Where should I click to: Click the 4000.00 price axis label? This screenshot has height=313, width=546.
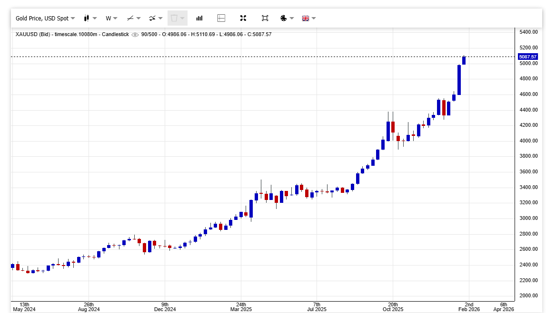pos(528,141)
